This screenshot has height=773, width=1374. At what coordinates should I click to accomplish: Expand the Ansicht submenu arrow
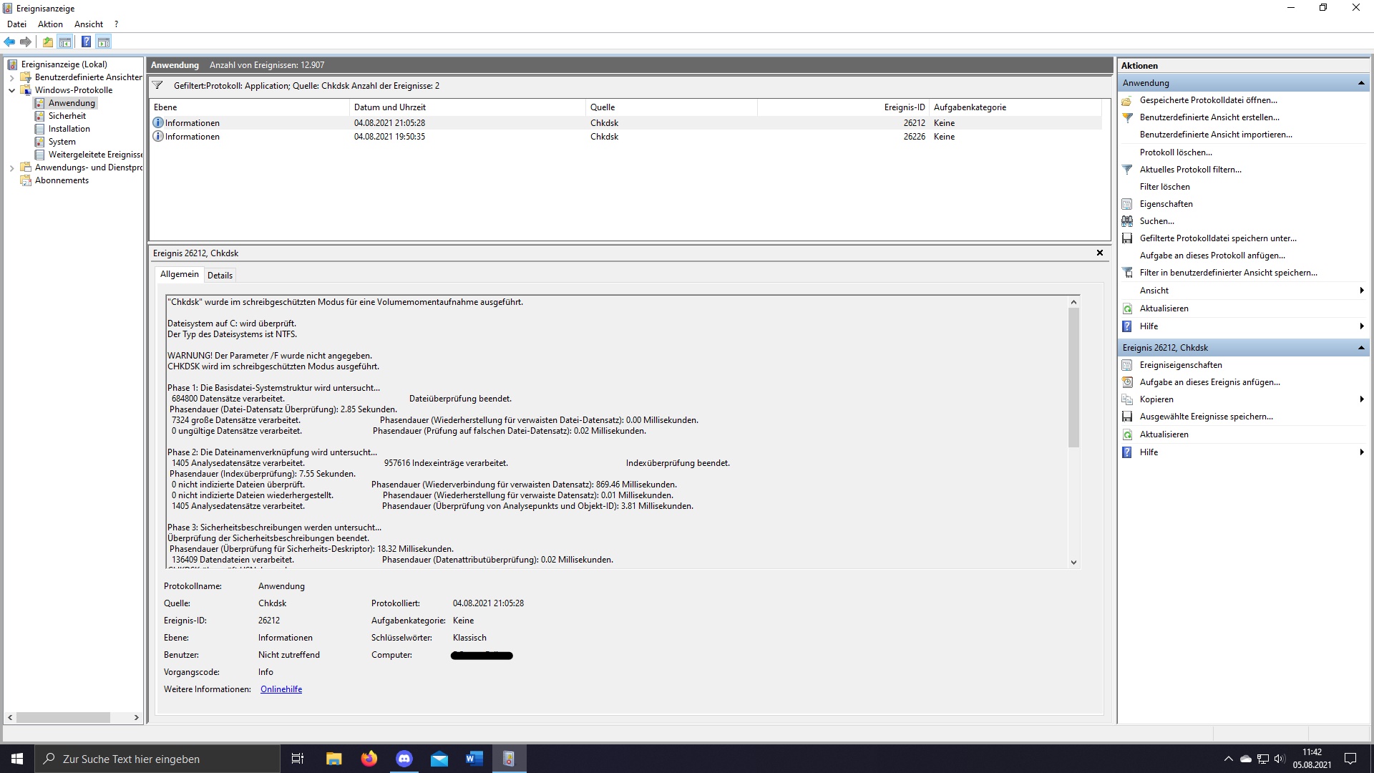[x=1363, y=290]
